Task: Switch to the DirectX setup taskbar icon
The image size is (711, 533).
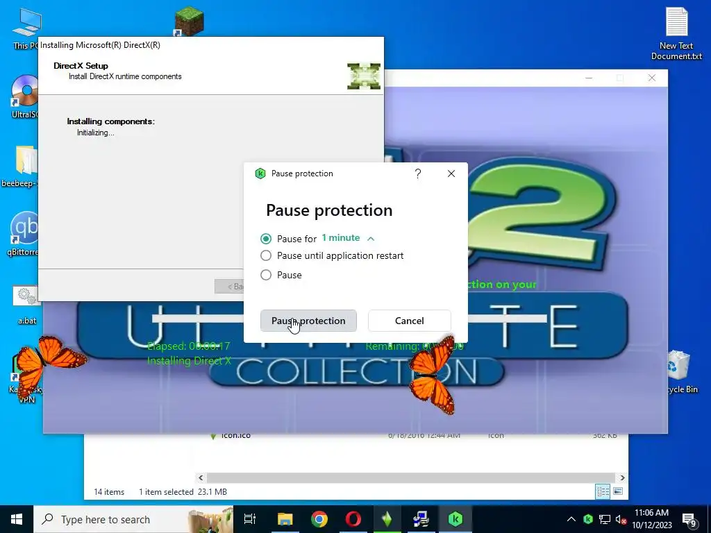Action: point(421,519)
